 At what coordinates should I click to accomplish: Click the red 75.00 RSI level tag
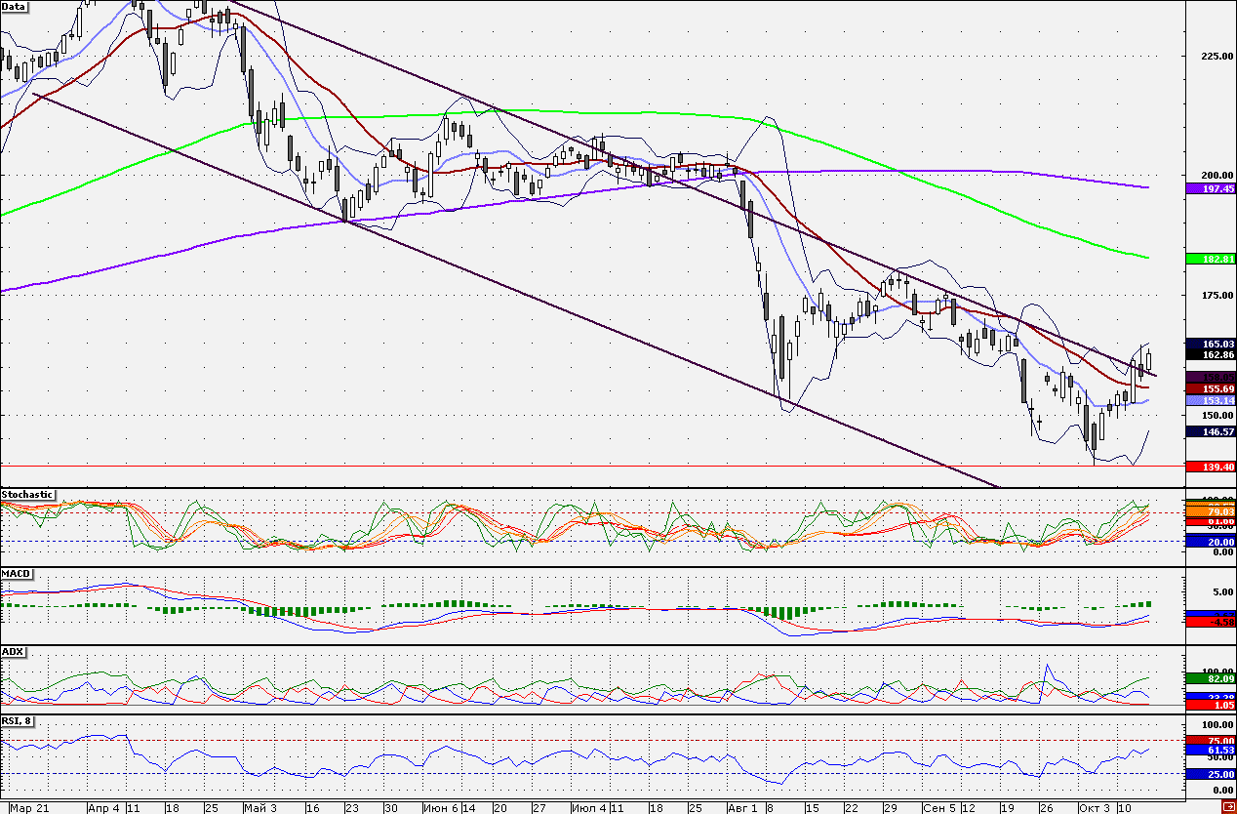point(1211,741)
